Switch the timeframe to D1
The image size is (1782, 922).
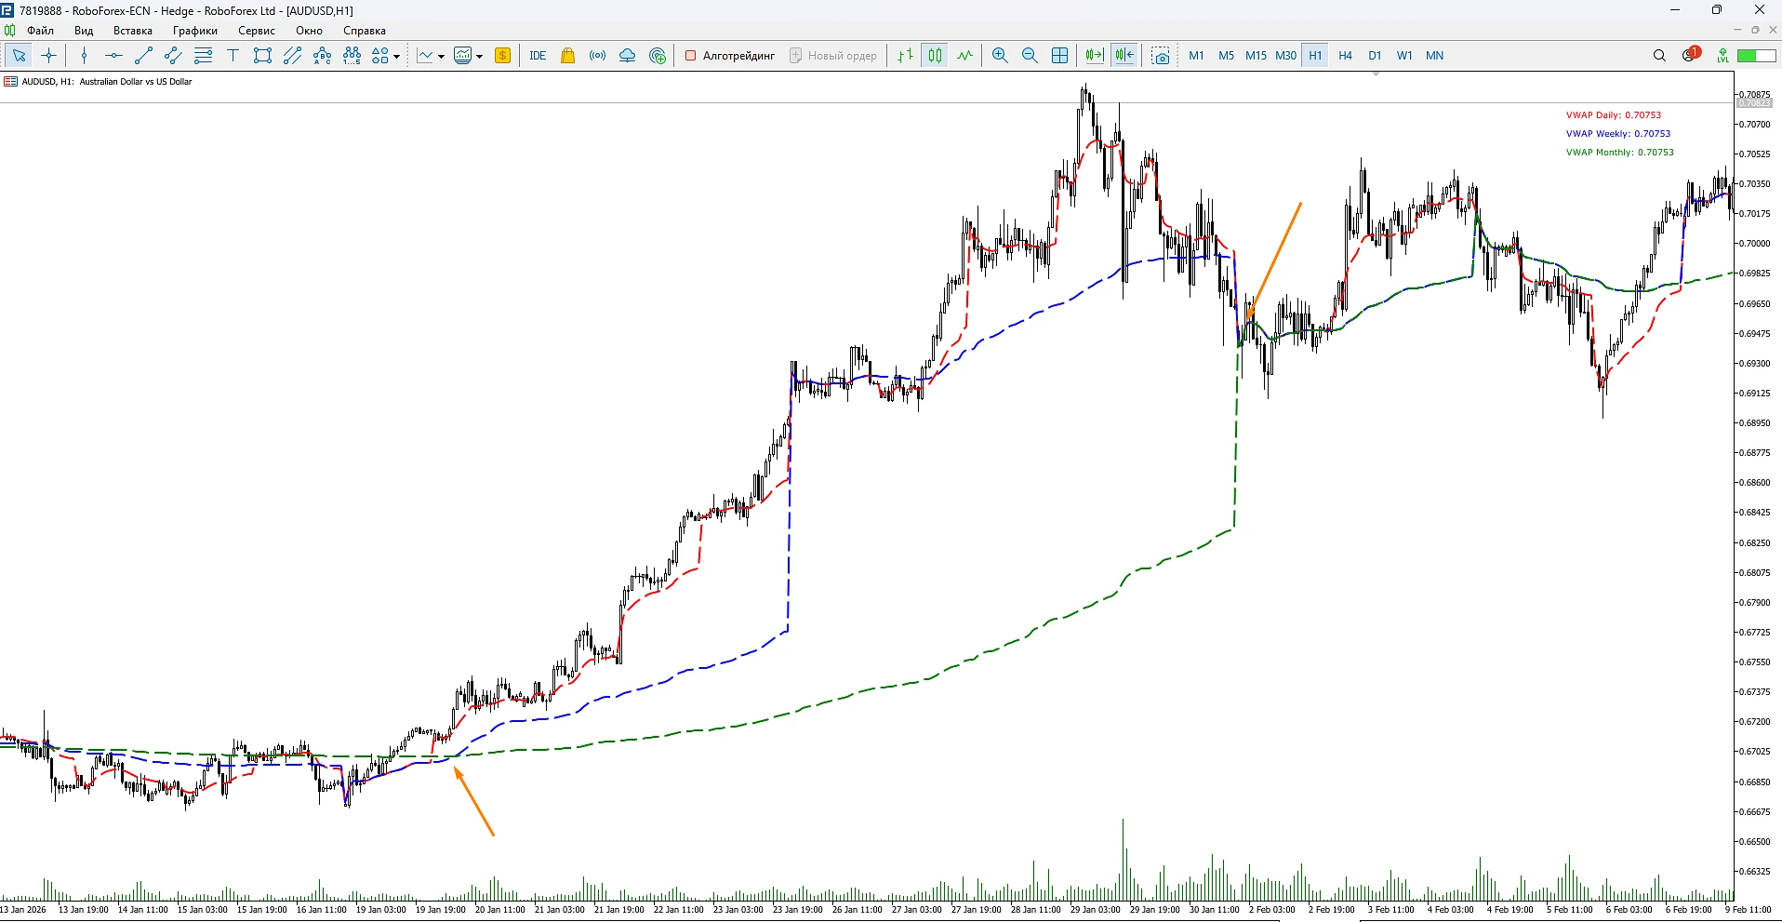coord(1375,56)
